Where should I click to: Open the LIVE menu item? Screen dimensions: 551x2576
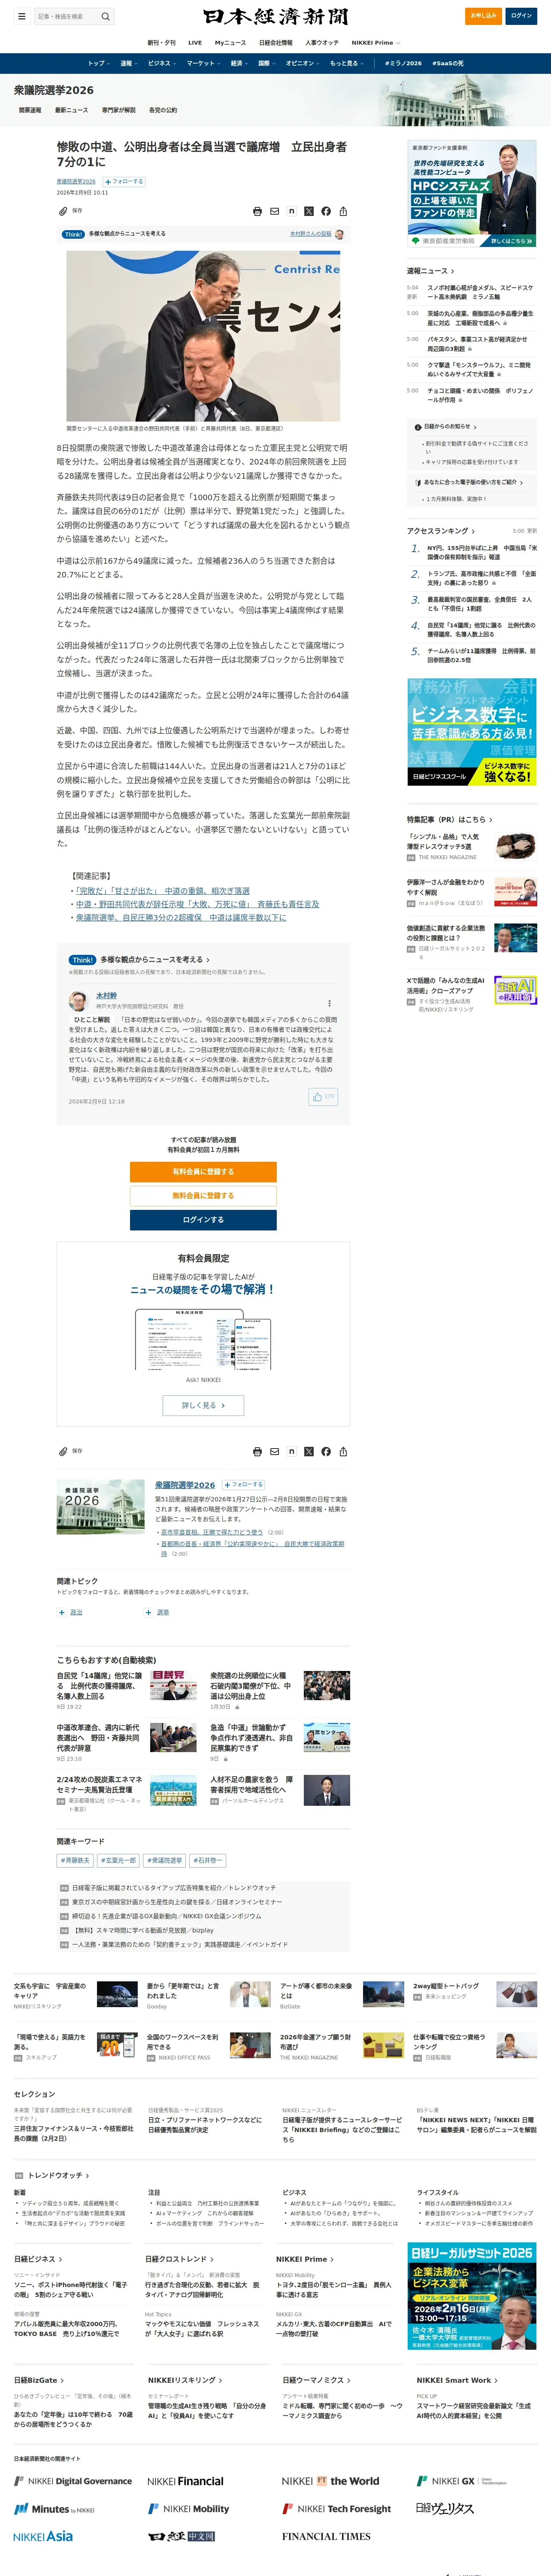(x=195, y=43)
